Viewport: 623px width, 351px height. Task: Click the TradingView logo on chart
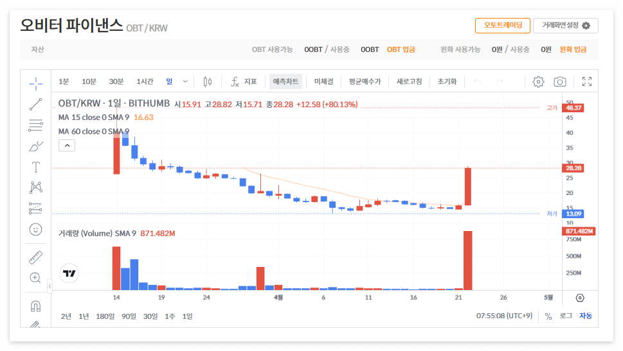[x=69, y=273]
